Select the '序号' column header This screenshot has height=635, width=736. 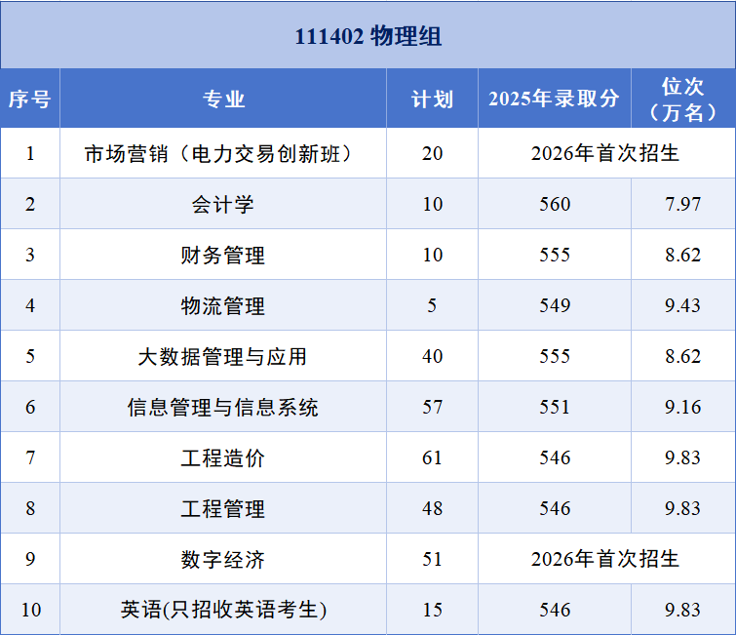30,99
